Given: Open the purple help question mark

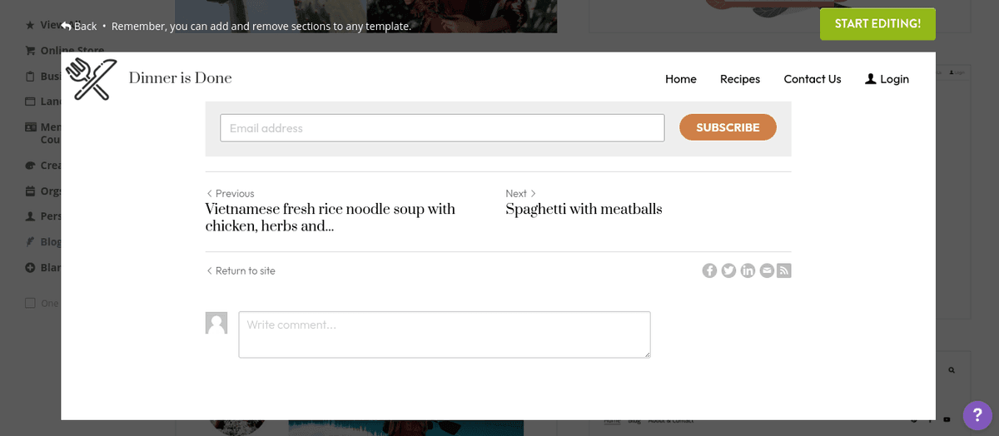Looking at the screenshot, I should (977, 415).
